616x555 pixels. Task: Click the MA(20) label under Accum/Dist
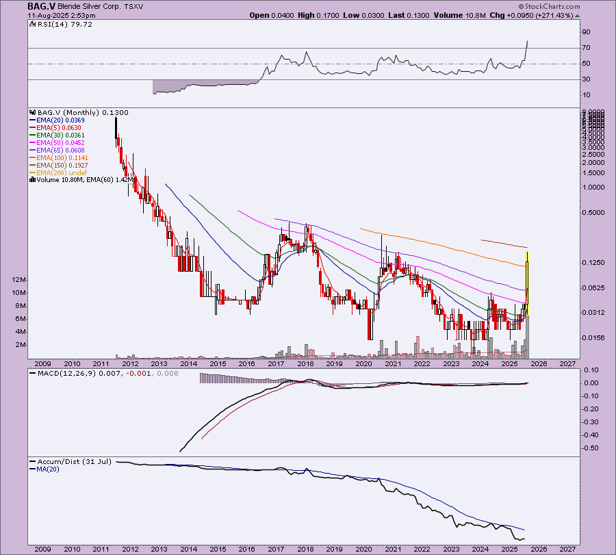point(47,469)
